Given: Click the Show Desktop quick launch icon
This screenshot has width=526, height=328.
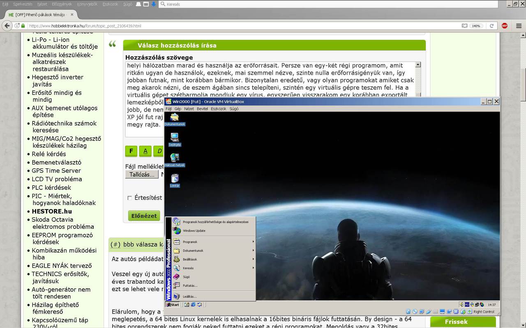Looking at the screenshot, I should (187, 305).
